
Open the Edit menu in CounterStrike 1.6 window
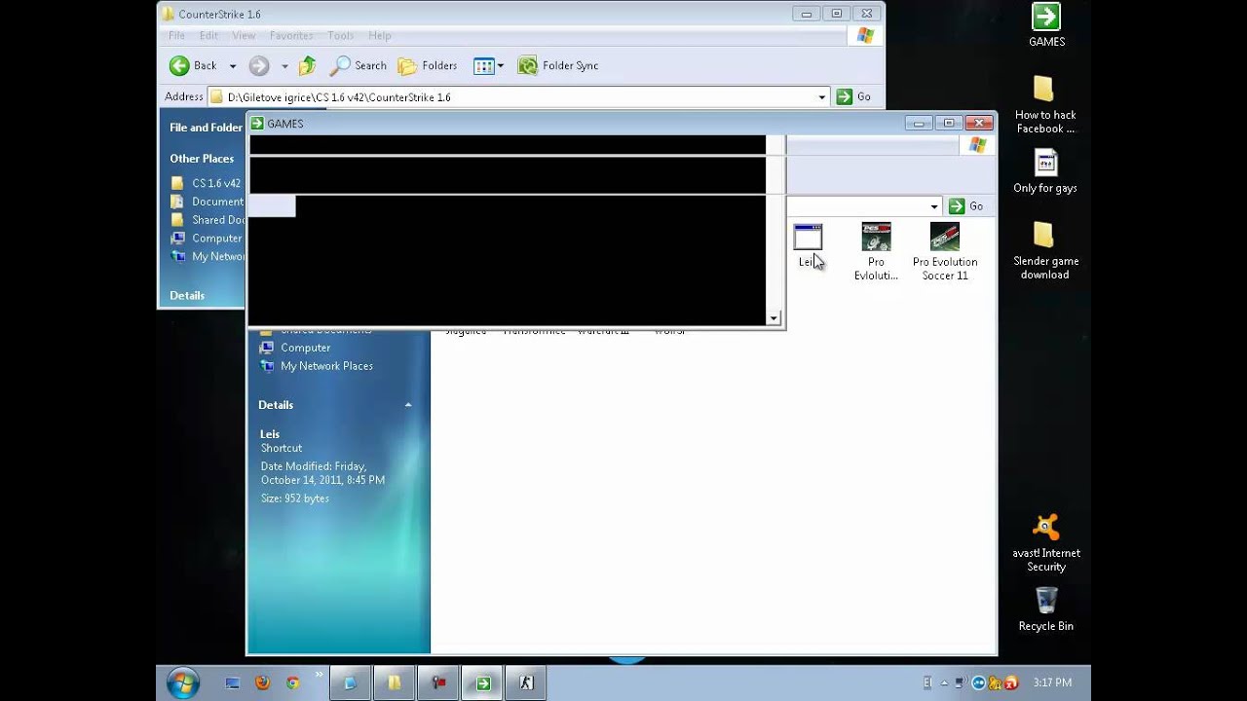click(x=208, y=36)
